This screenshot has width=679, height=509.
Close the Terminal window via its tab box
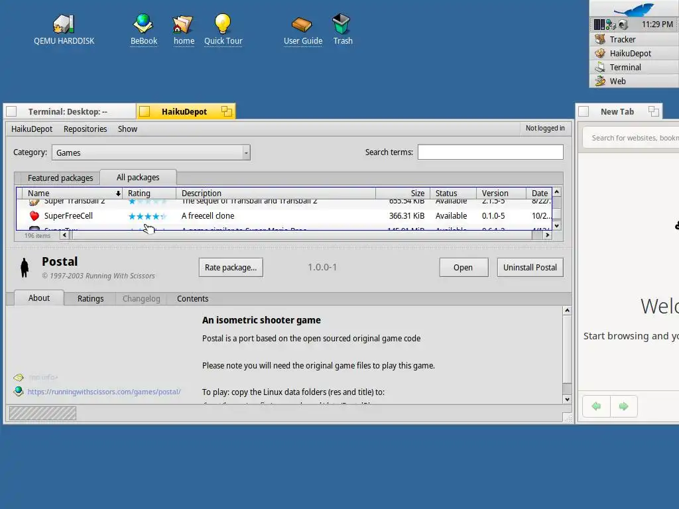12,111
